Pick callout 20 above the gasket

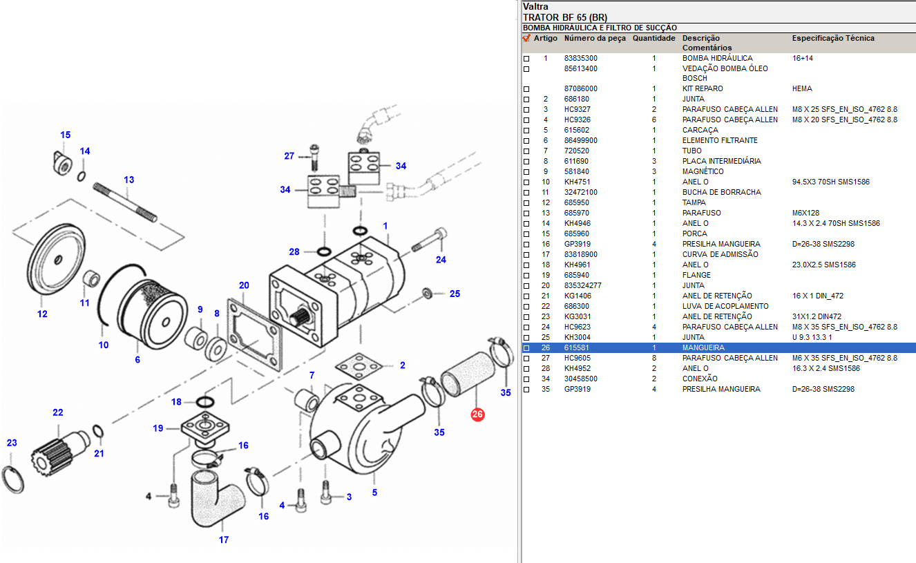point(244,285)
